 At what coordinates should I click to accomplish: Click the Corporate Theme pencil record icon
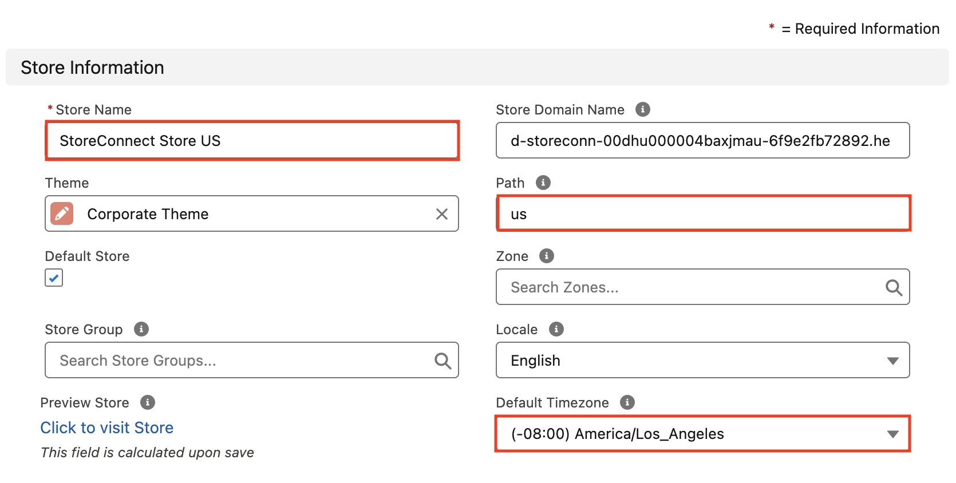tap(62, 213)
